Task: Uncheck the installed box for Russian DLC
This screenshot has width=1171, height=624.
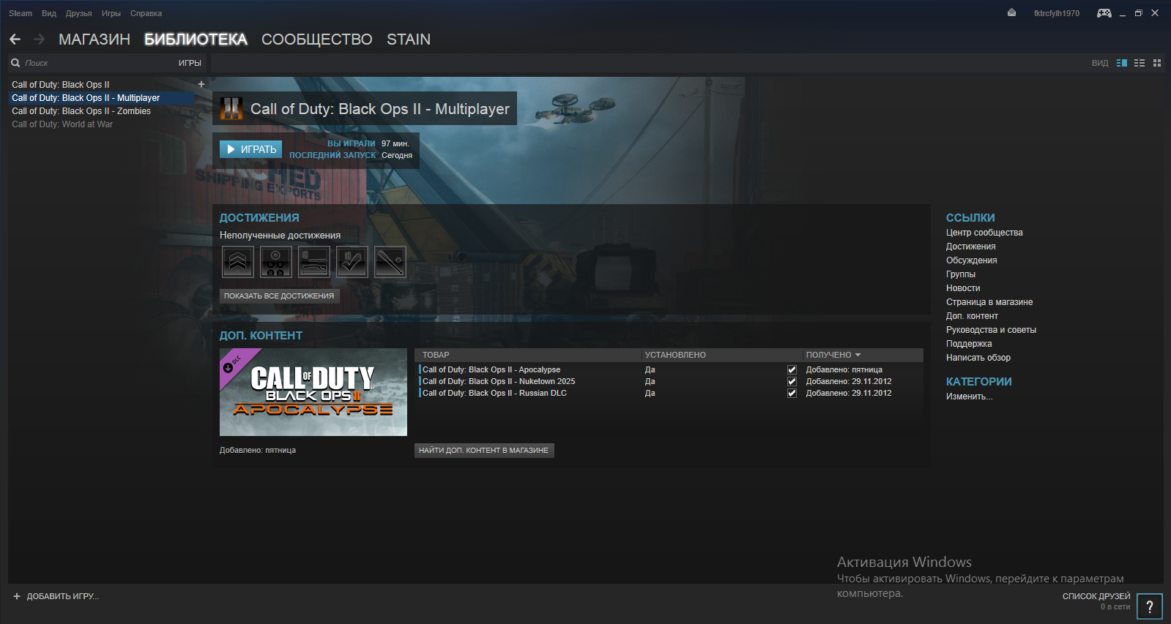Action: [792, 394]
